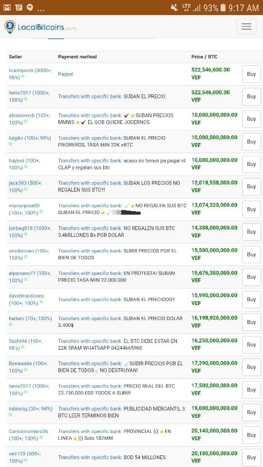The width and height of the screenshot is (263, 467).
Task: Open the Paypal payment method link
Action: point(66,74)
